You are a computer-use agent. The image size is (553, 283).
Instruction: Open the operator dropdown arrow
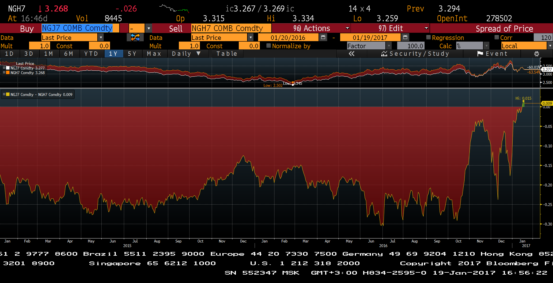[x=149, y=28]
